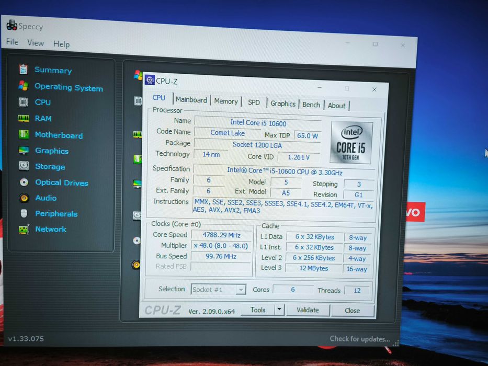Click the Intel Core i5 10th Gen logo

[351, 143]
